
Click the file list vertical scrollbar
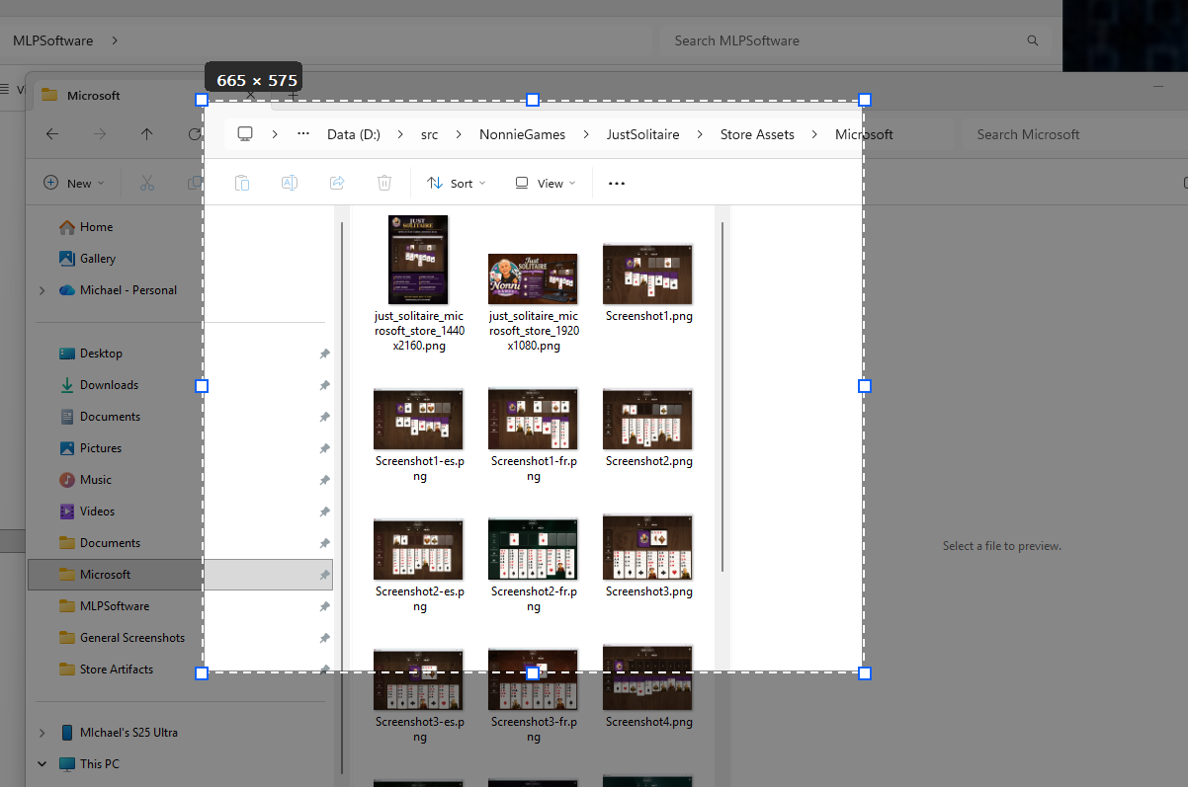pyautogui.click(x=722, y=396)
